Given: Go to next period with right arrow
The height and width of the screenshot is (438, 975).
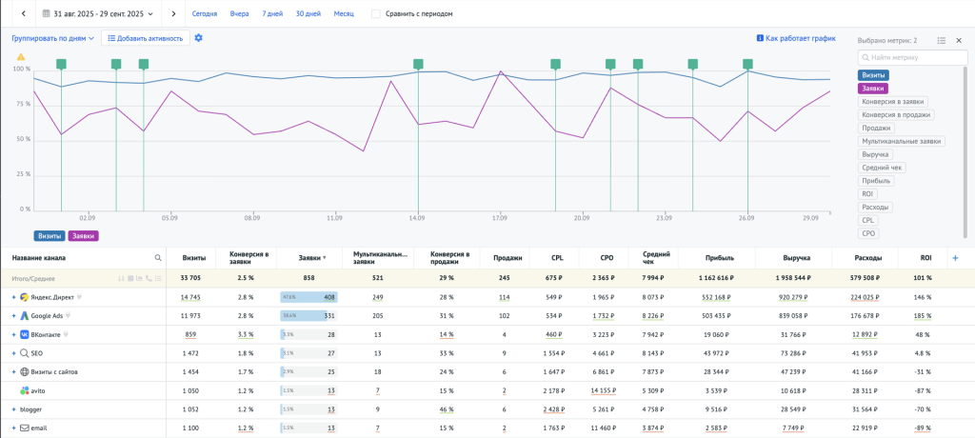Looking at the screenshot, I should [x=172, y=14].
